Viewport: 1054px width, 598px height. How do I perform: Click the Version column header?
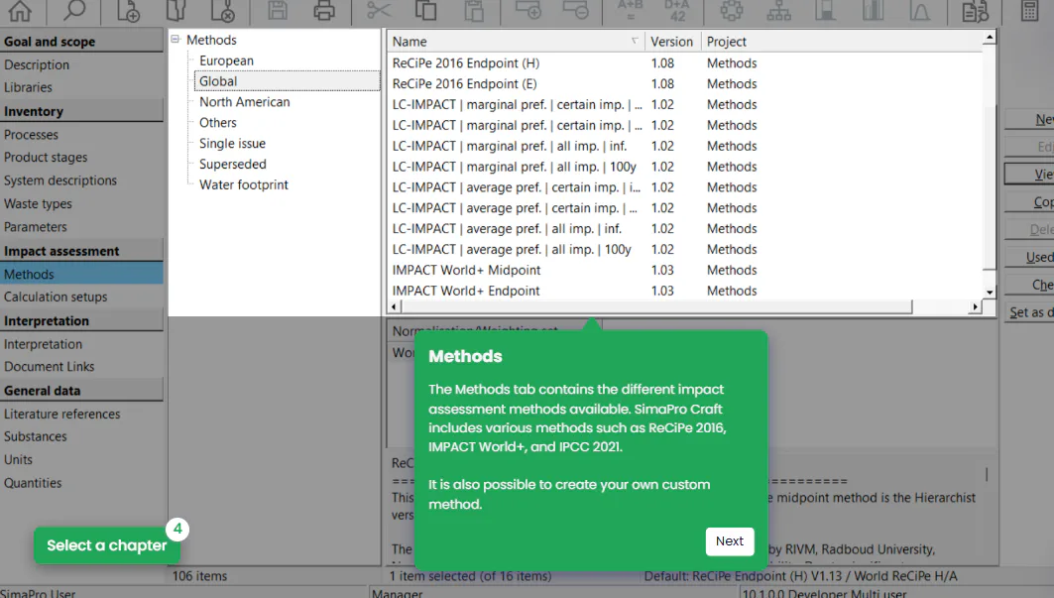tap(672, 42)
